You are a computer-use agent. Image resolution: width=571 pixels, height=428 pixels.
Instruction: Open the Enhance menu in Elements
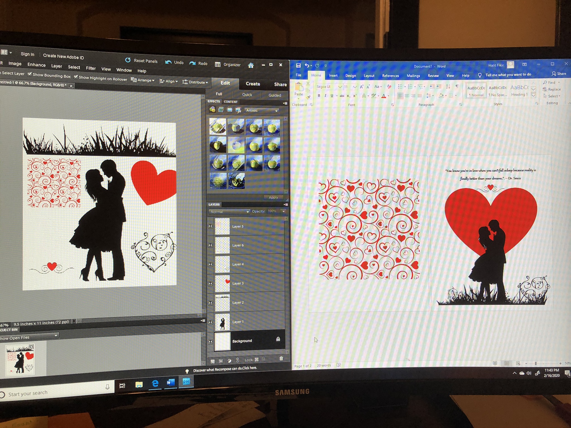click(x=36, y=65)
